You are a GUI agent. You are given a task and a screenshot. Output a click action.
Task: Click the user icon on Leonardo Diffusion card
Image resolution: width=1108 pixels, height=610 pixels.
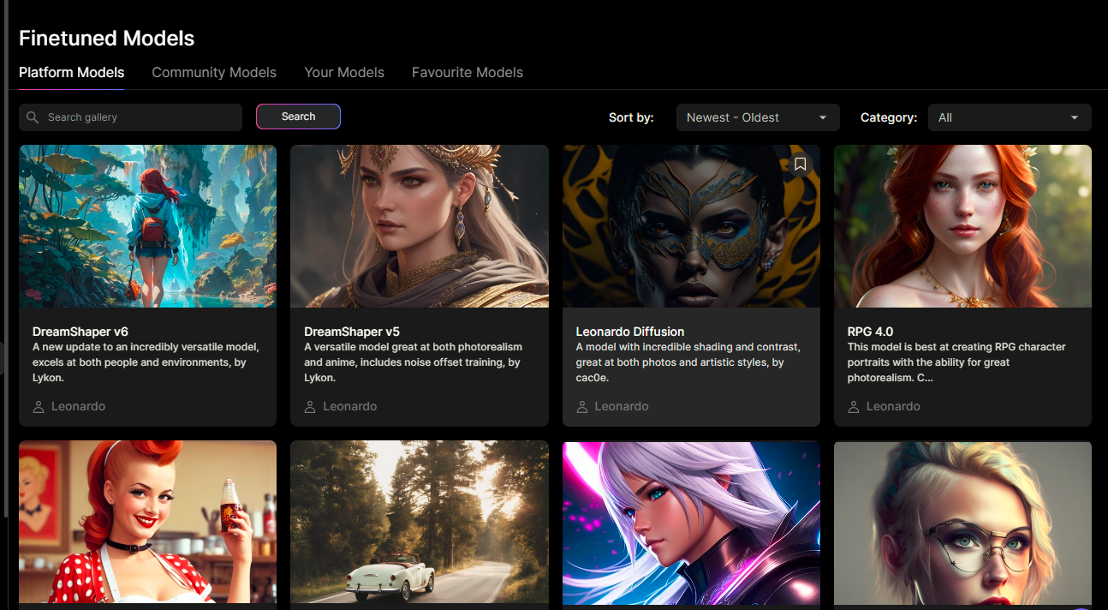click(582, 407)
